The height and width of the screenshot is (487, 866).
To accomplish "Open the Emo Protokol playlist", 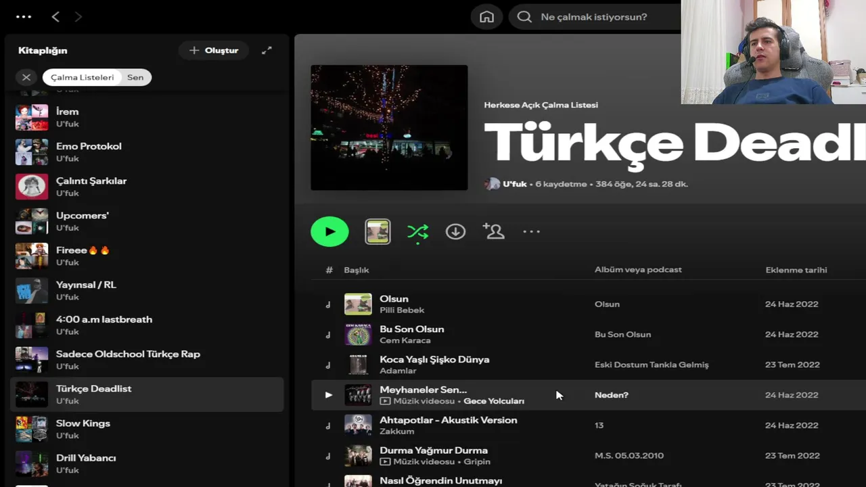I will pos(147,152).
